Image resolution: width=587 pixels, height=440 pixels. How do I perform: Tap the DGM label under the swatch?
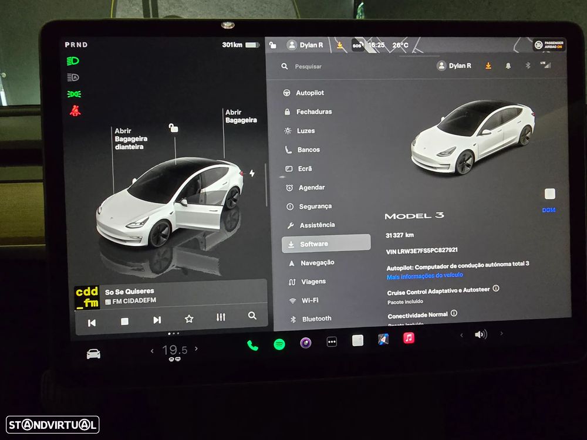coord(549,210)
